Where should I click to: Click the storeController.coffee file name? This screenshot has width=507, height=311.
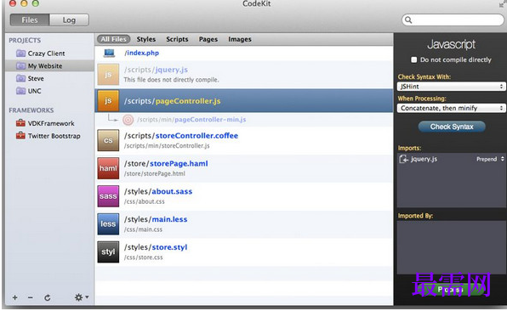(197, 136)
